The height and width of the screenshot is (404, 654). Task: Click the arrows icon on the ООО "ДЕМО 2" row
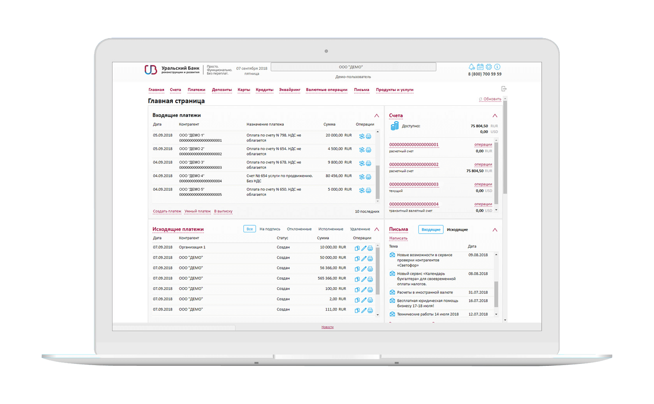tap(362, 150)
